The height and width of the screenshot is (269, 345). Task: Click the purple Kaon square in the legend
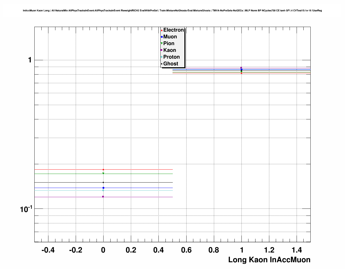click(x=162, y=50)
